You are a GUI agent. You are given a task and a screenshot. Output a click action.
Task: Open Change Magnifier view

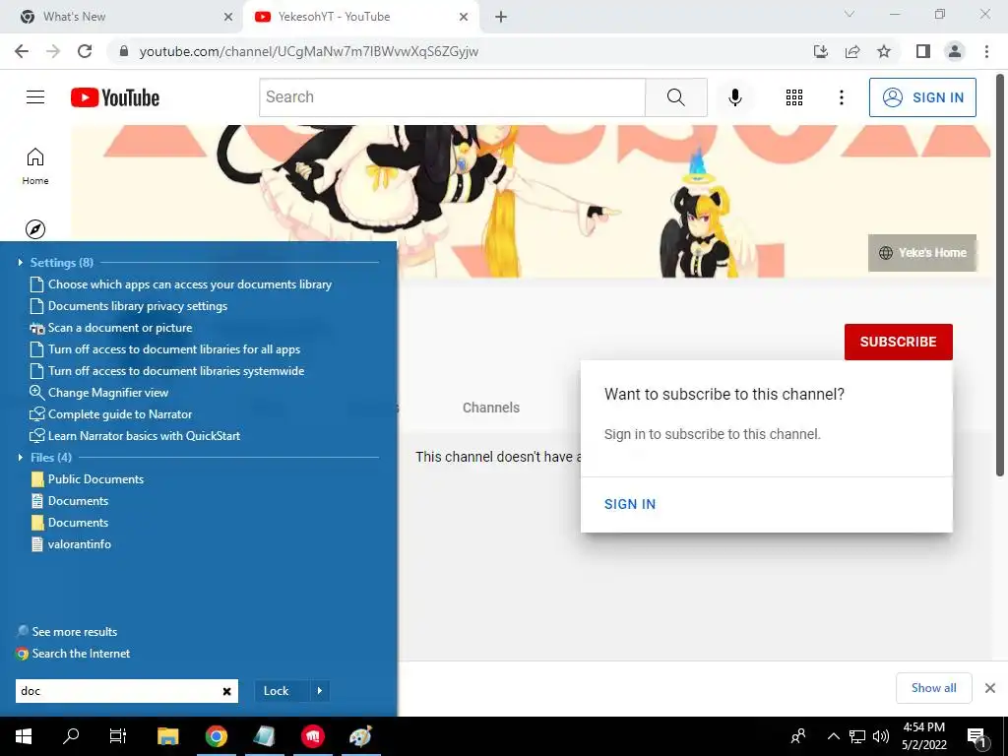tap(107, 392)
